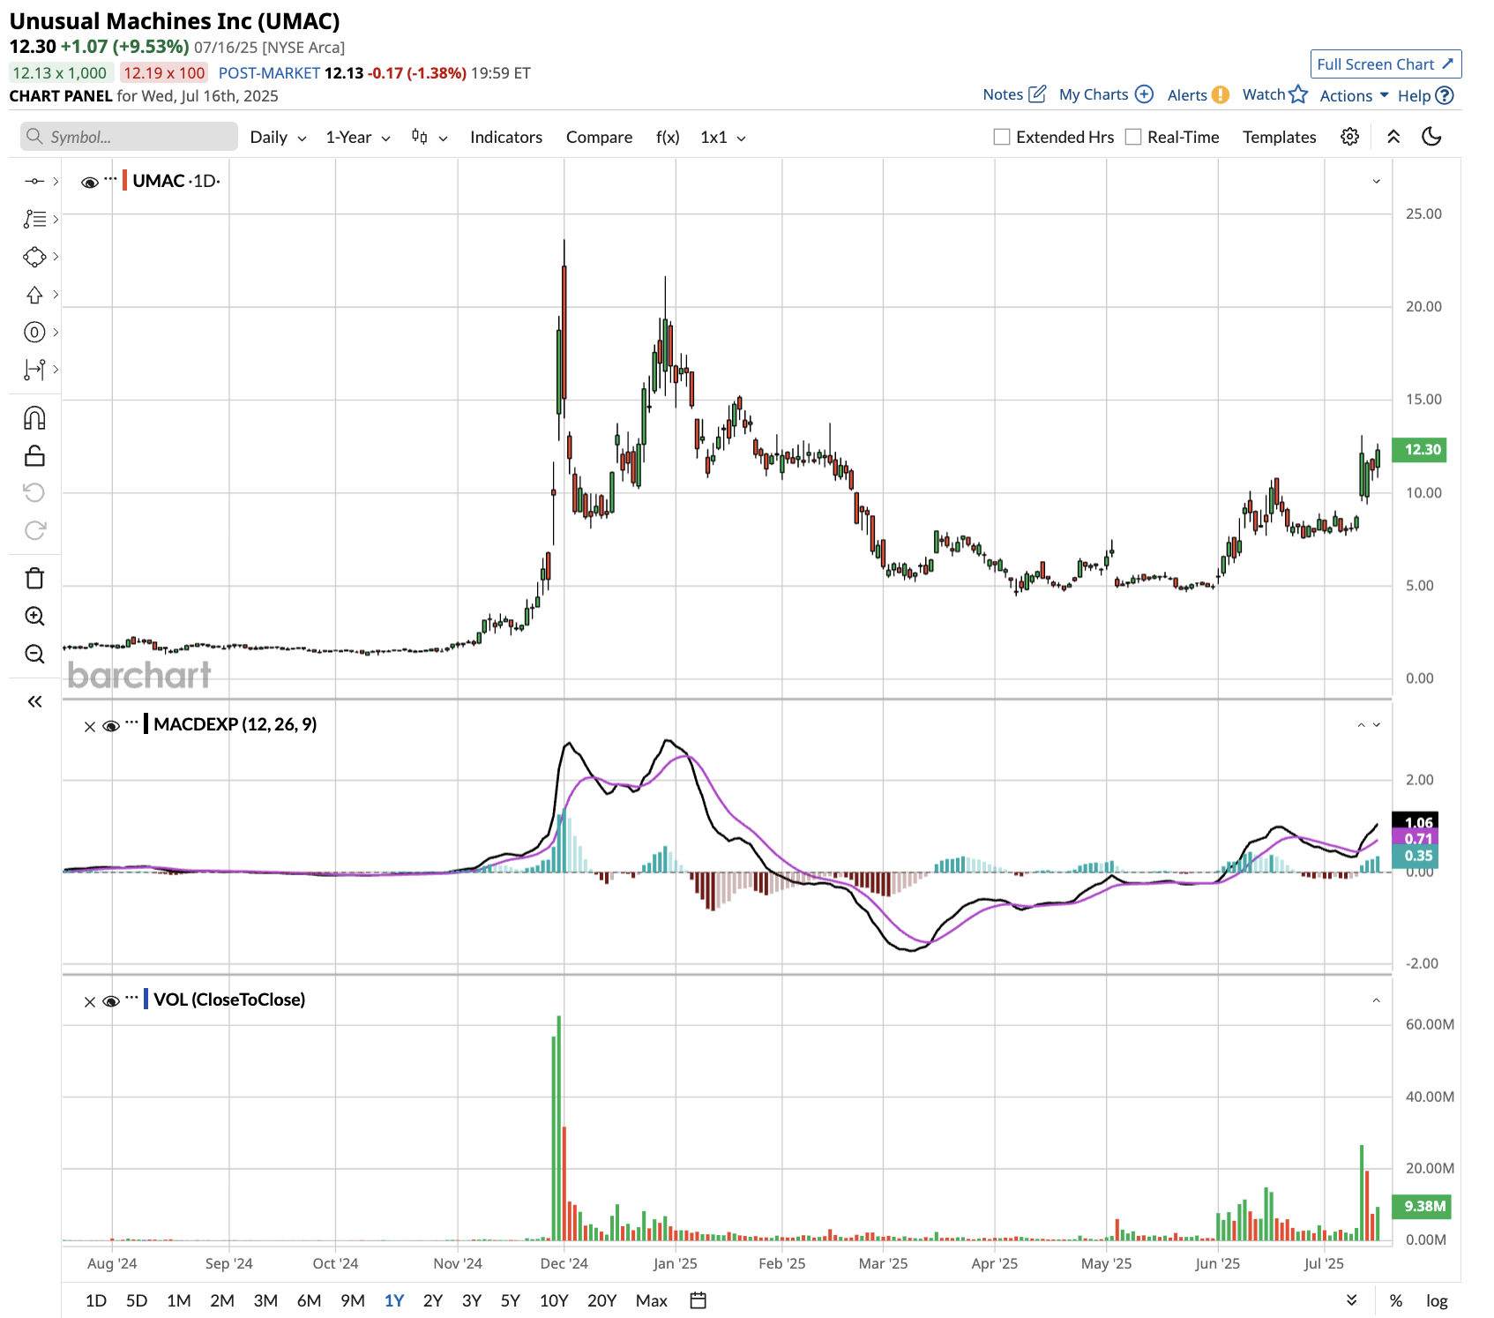Collapse the drawing tools sidebar
Image resolution: width=1494 pixels, height=1318 pixels.
point(34,701)
